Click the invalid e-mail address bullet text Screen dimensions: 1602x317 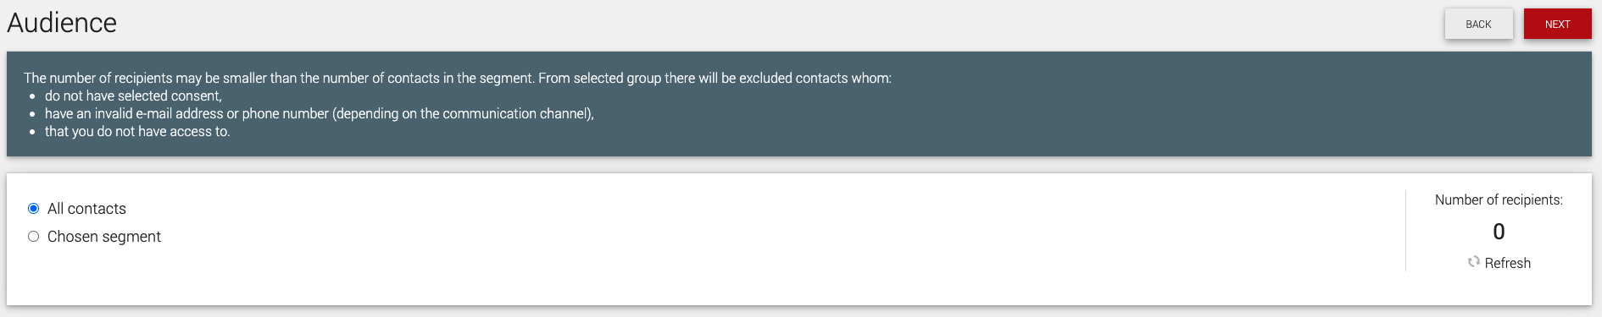[320, 113]
